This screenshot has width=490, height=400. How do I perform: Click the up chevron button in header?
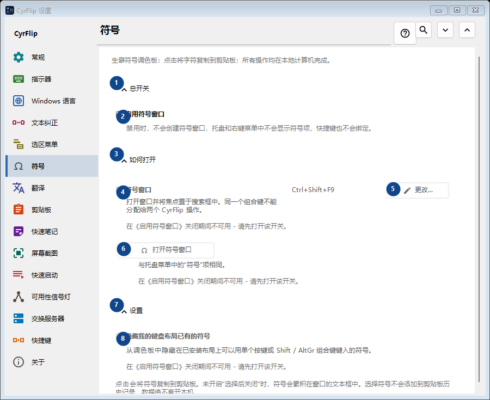click(467, 30)
